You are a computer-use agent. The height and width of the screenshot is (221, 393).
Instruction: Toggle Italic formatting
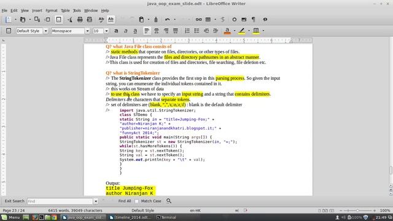125,31
